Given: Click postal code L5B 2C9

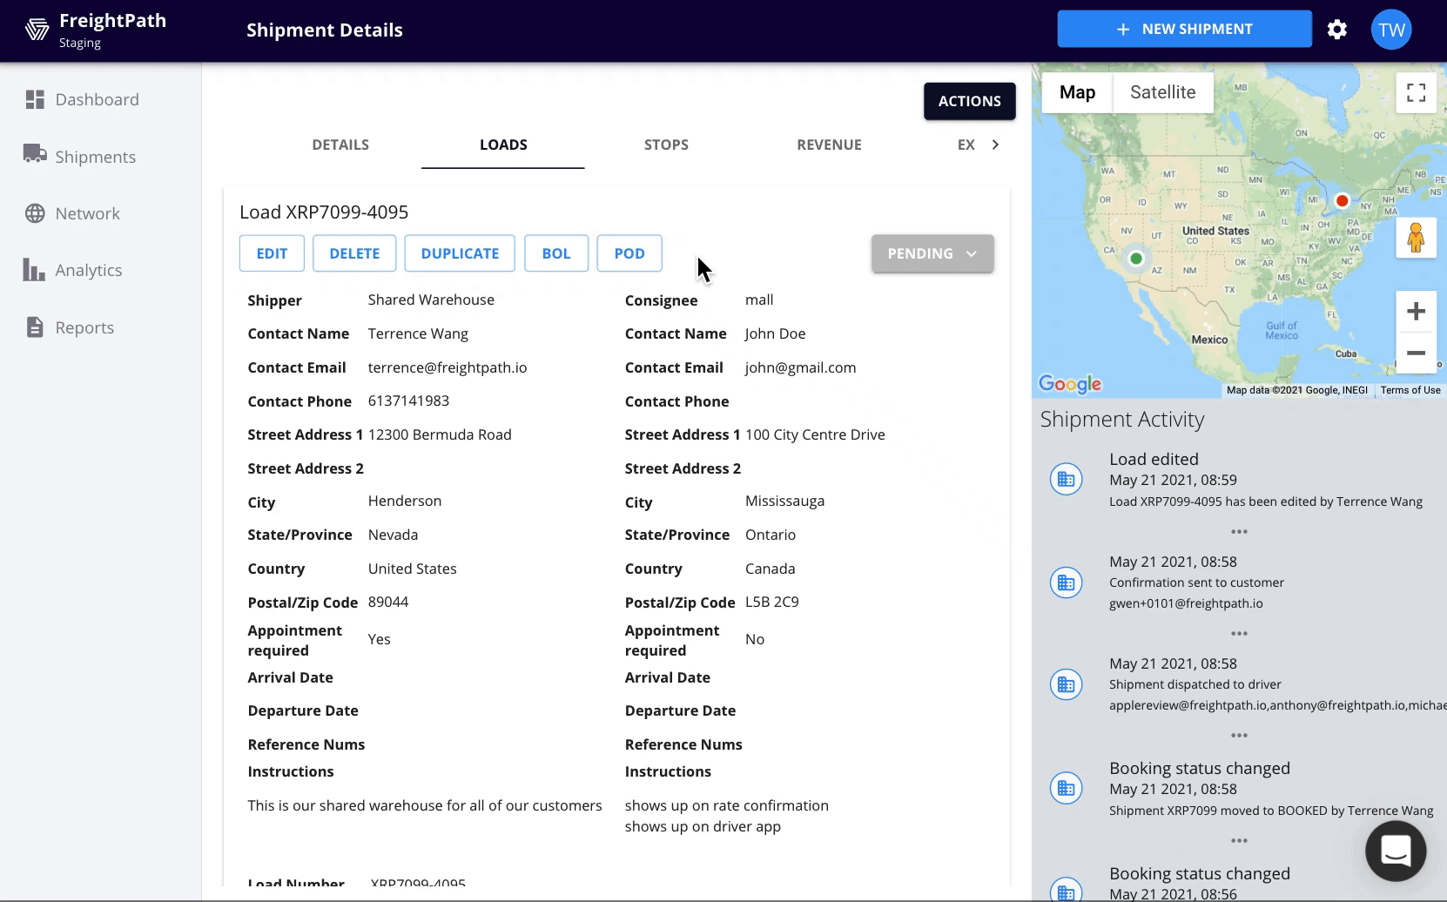Looking at the screenshot, I should click(771, 602).
